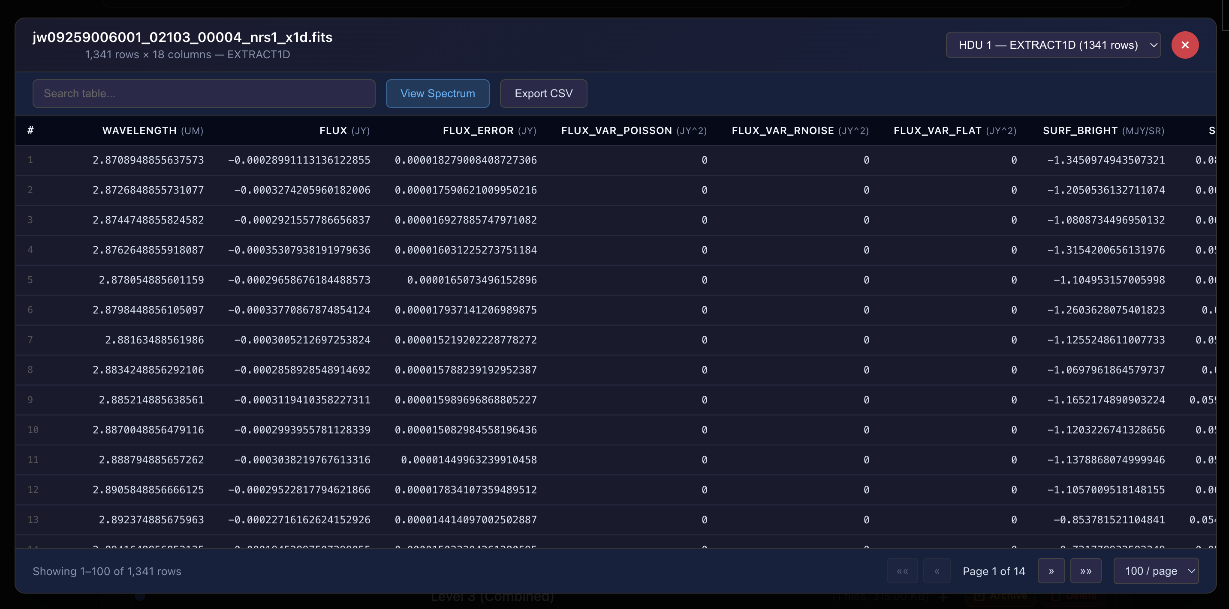This screenshot has height=609, width=1229.
Task: Click flux value -0.00029658676184488573
Action: [x=299, y=280]
